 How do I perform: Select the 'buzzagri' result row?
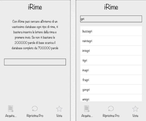111,31
